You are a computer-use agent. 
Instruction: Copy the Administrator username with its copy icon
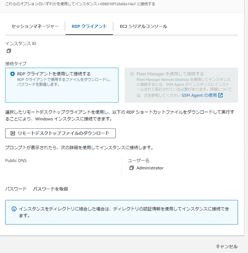tap(131, 168)
